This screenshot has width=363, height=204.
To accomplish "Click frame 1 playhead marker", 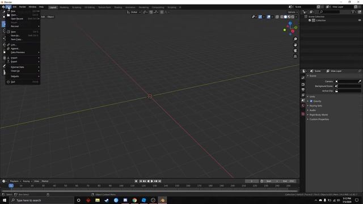I will pos(11,186).
